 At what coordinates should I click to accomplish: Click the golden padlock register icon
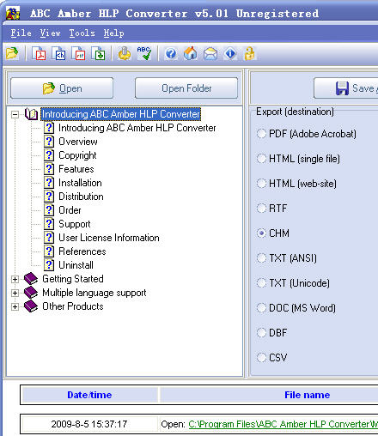(249, 53)
